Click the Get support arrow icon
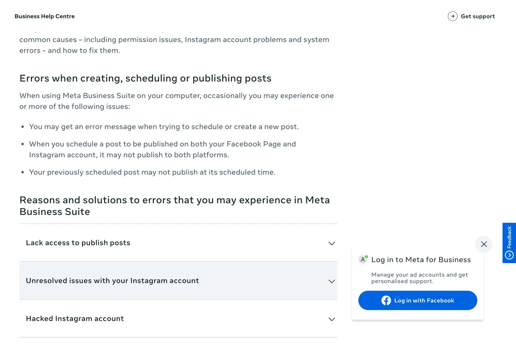This screenshot has height=344, width=516. point(452,16)
